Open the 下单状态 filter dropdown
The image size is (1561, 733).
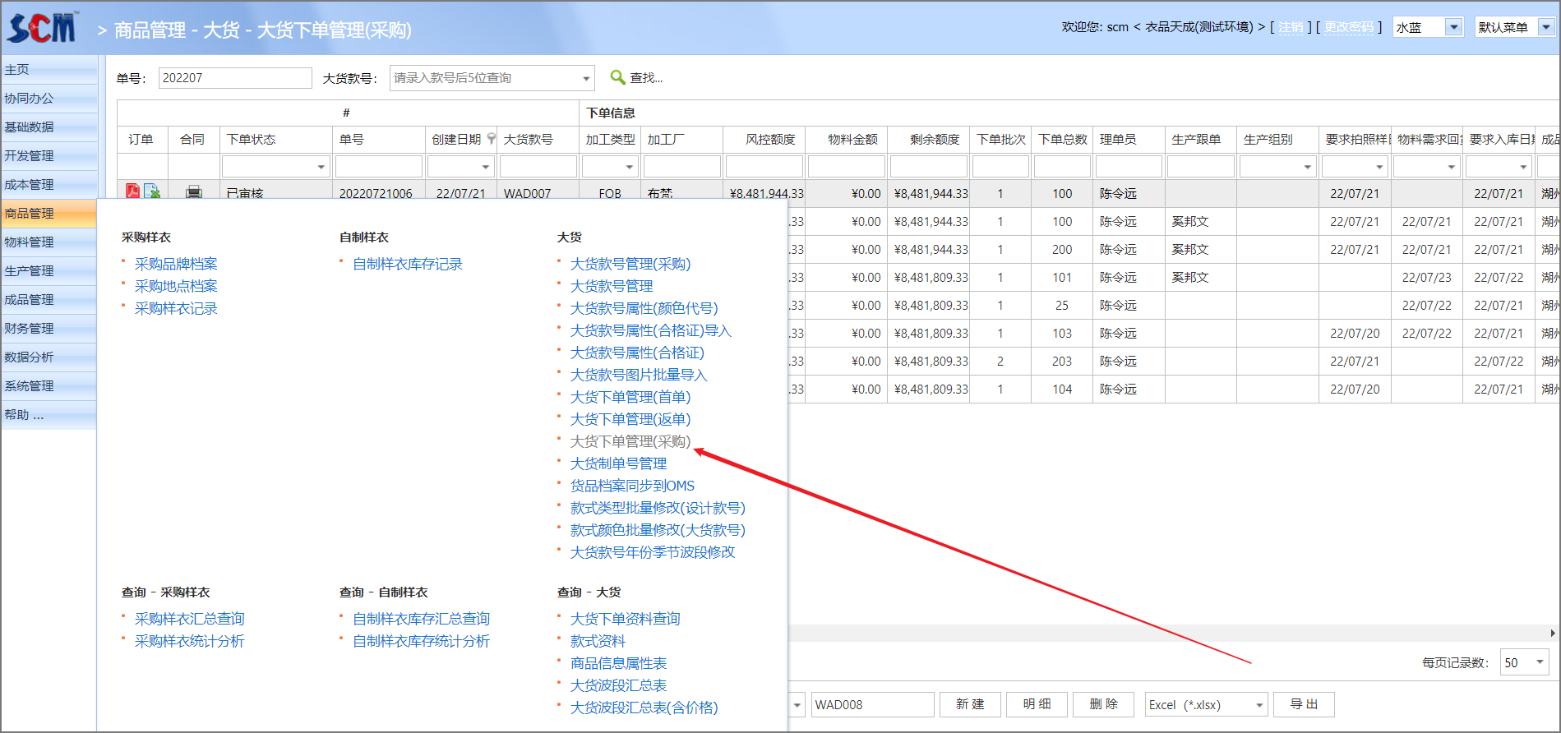pos(321,167)
